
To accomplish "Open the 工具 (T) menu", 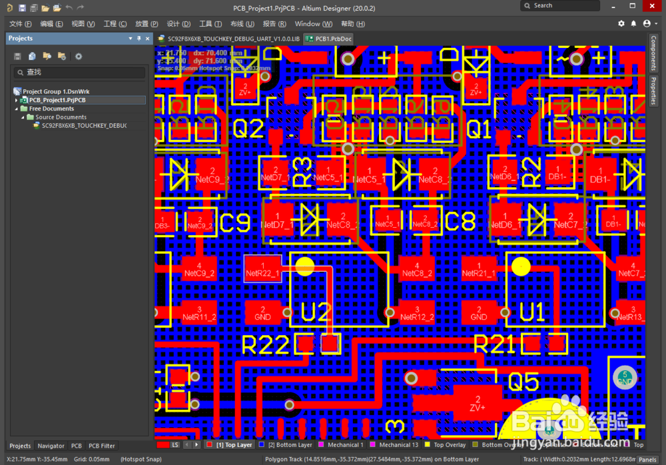I will [x=210, y=24].
